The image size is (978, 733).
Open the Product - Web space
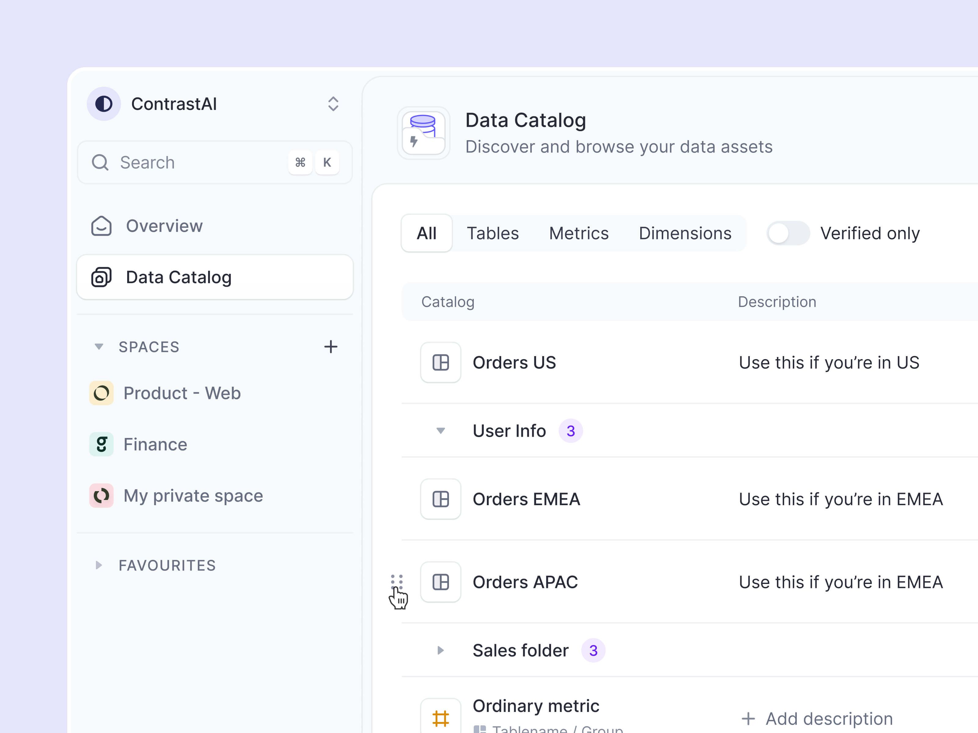(215, 393)
